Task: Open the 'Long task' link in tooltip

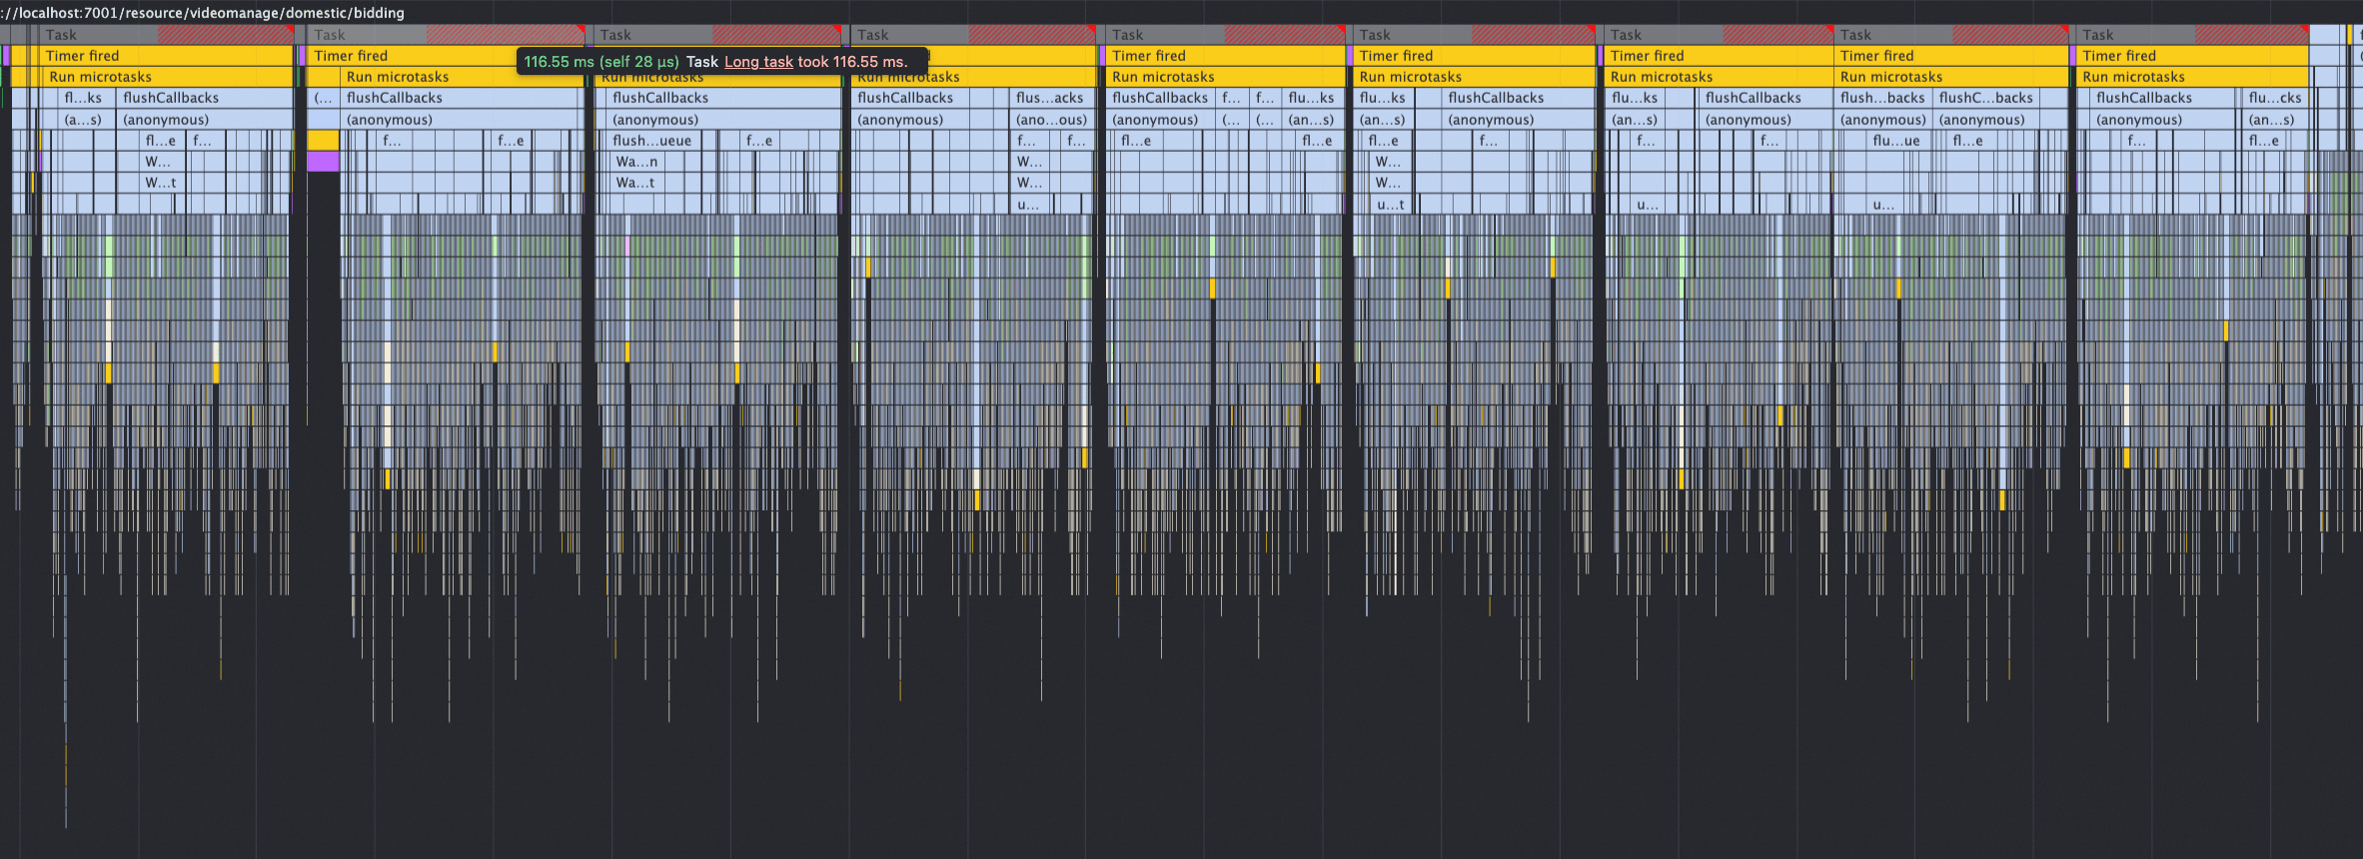Action: pos(758,62)
